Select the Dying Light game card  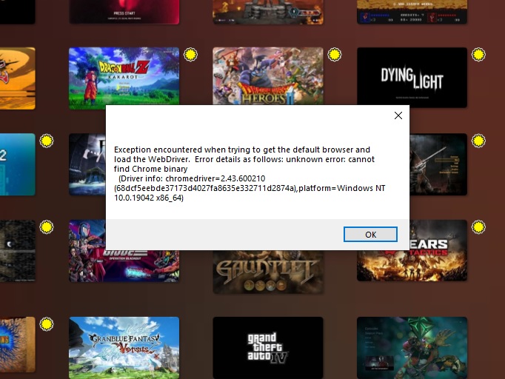412,78
